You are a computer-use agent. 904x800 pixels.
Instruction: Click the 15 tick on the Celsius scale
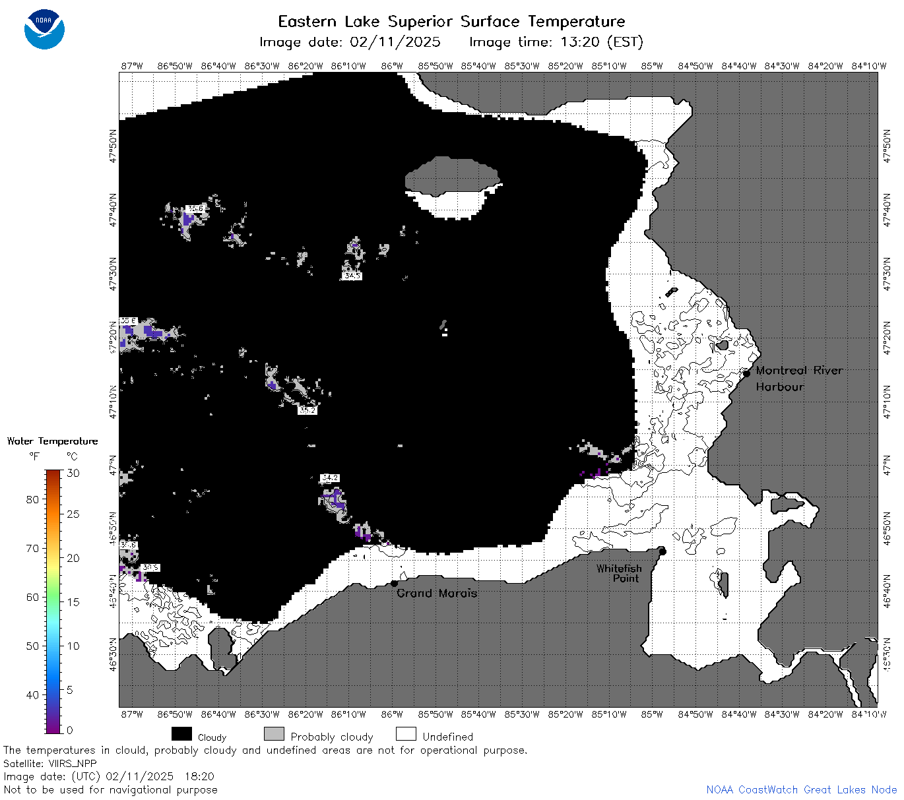coord(73,601)
